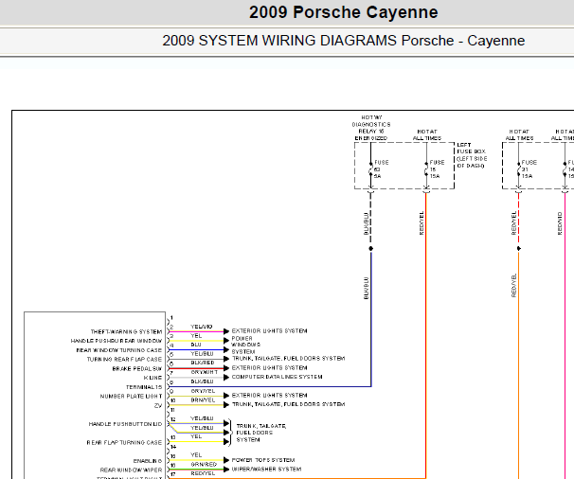Click the '2009 Porsche Cayenne' page heading
Screen dimensions: 574x479
(x=344, y=13)
